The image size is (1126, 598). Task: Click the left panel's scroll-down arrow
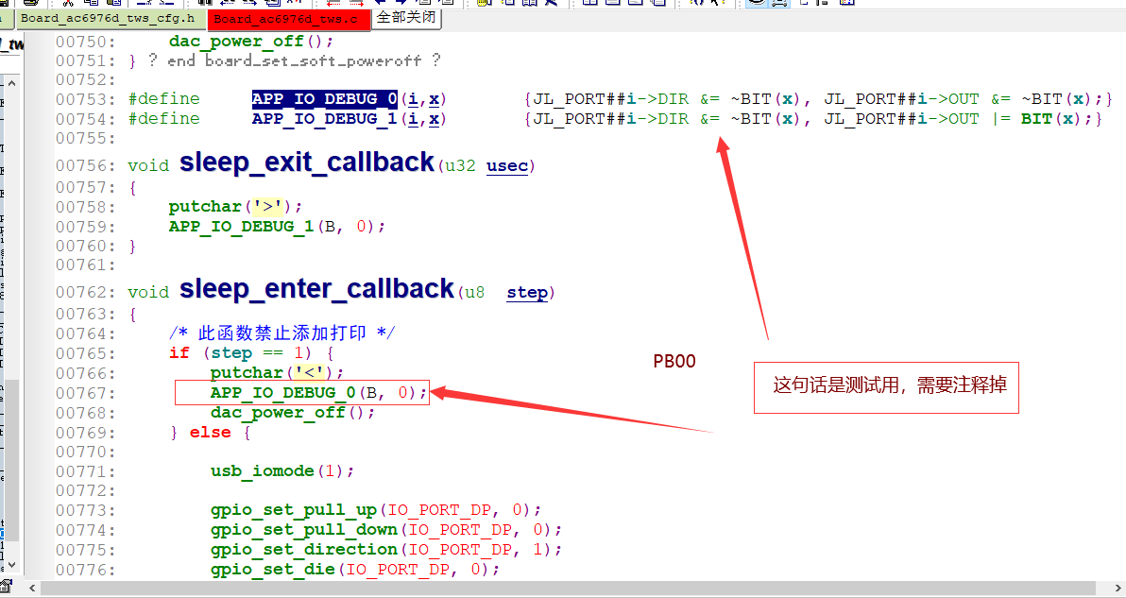[12, 565]
